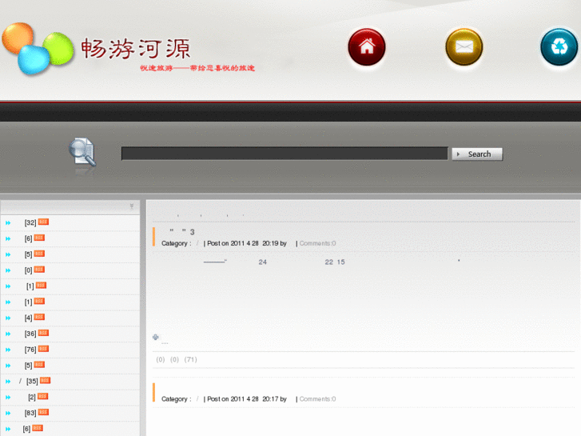581x436 pixels.
Task: Open RSS feed icon beside [36]
Action: pos(43,333)
